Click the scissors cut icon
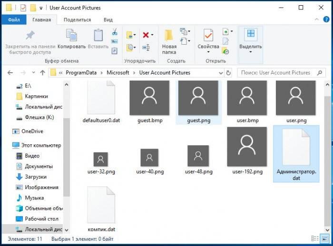 coord(115,32)
